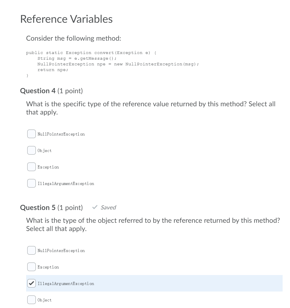Click the Saved checkmark icon near Question 5

coord(95,207)
